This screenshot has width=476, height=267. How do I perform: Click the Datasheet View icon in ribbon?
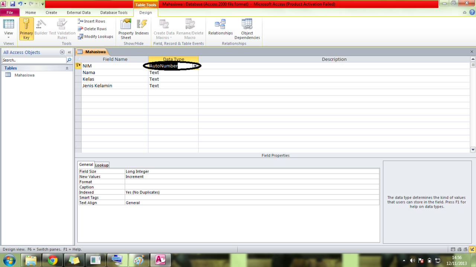[9, 24]
